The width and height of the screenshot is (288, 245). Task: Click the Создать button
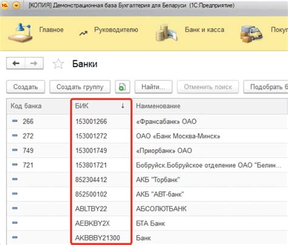[26, 87]
